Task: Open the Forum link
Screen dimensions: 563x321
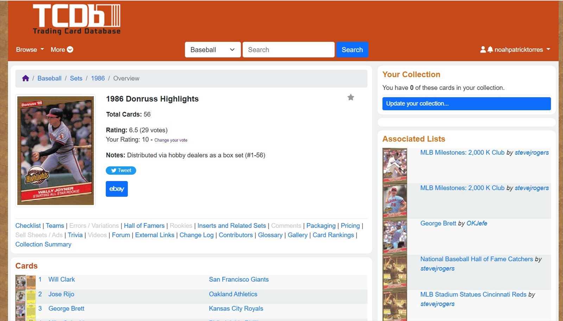Action: (121, 235)
